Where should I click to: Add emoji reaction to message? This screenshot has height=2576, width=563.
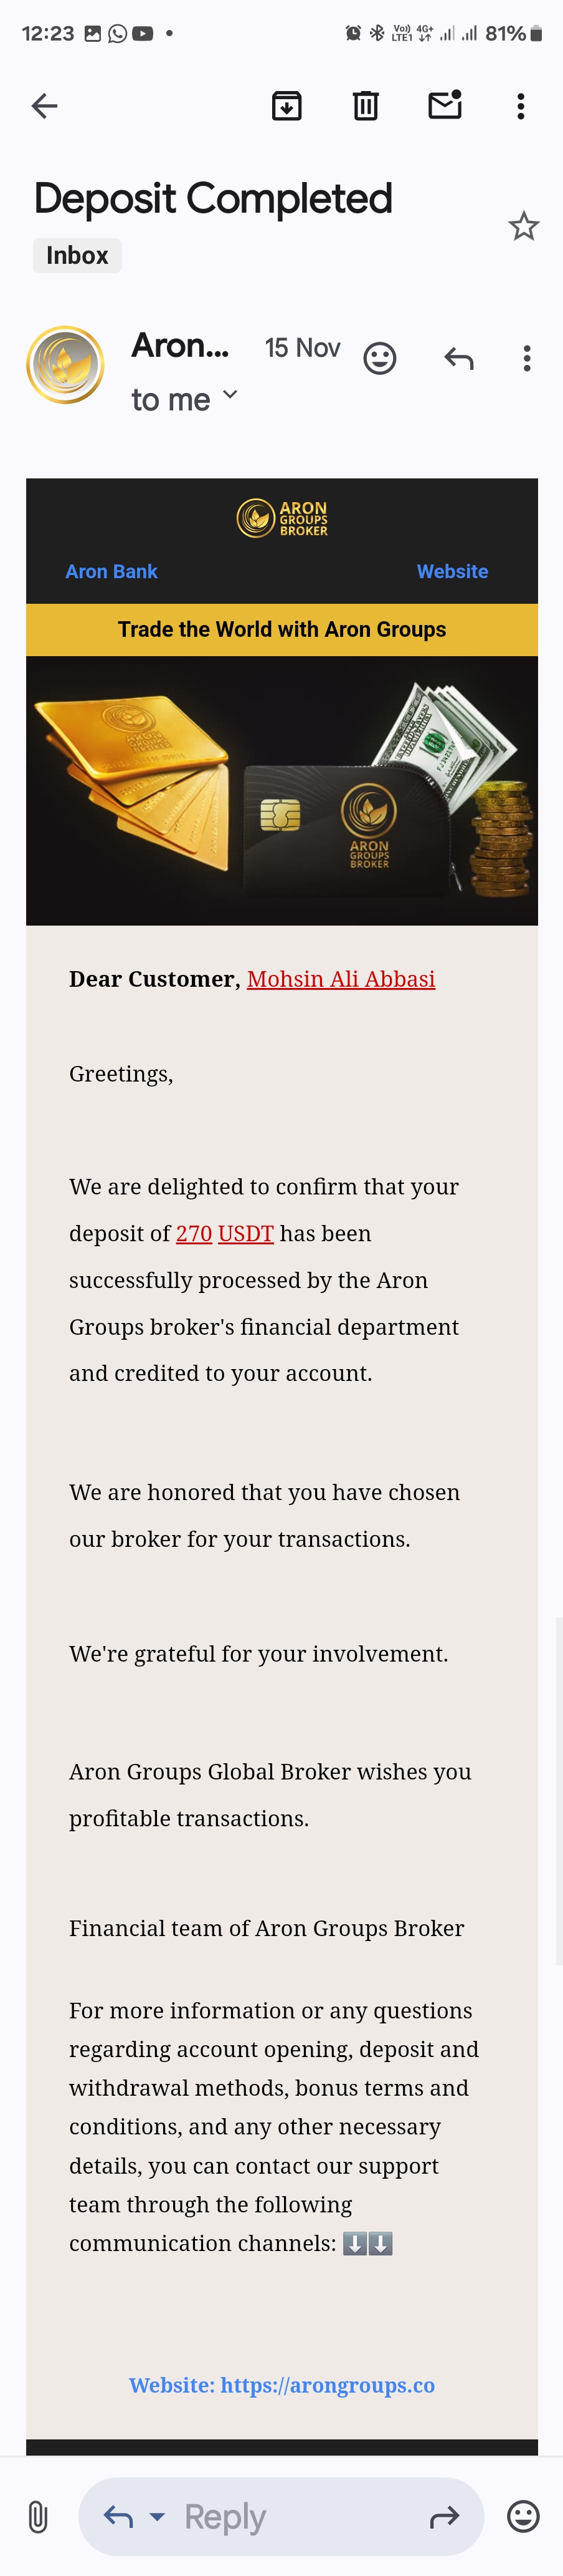tap(379, 358)
